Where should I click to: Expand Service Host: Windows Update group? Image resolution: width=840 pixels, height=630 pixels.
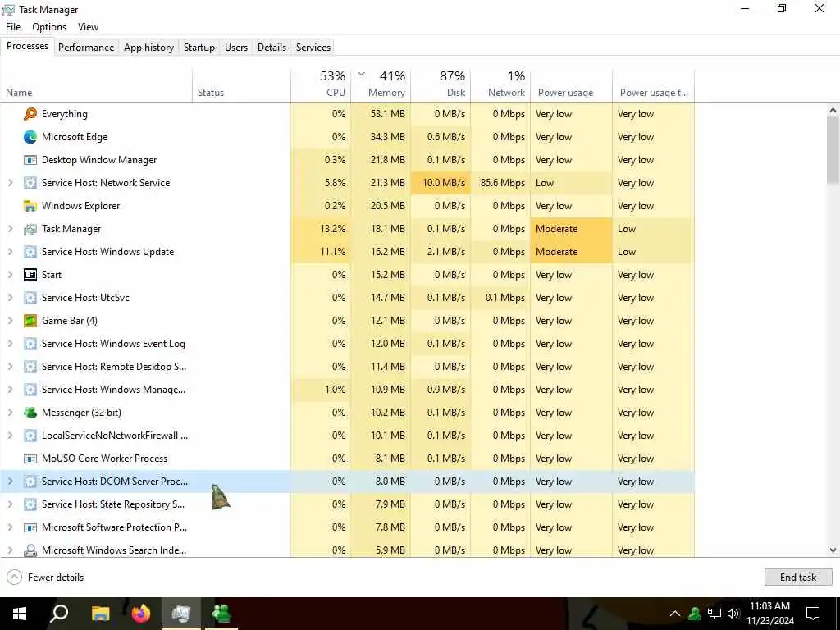[x=10, y=252]
